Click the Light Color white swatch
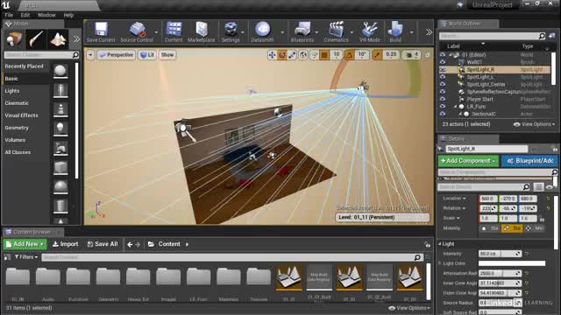 [x=512, y=263]
